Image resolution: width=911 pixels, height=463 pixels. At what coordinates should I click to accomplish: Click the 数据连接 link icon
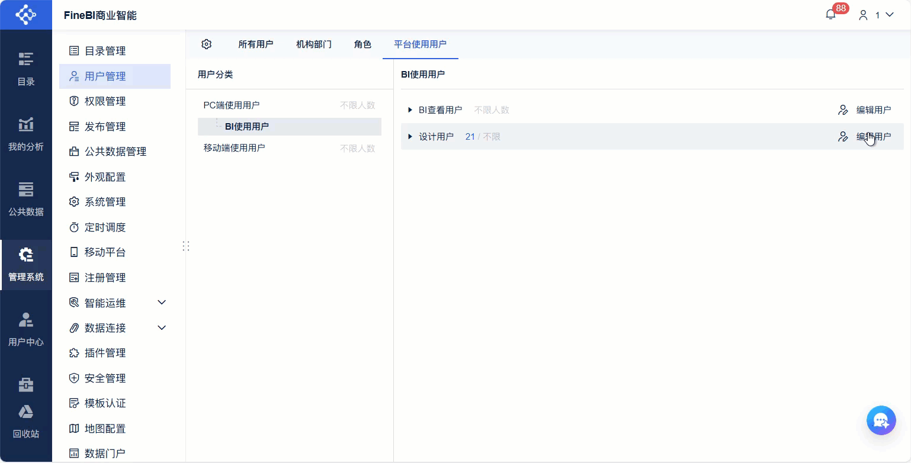(x=74, y=328)
